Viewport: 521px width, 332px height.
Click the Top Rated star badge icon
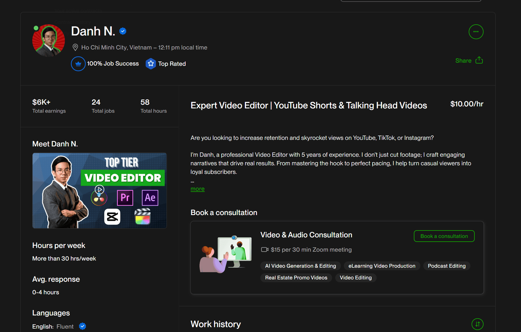click(x=151, y=64)
